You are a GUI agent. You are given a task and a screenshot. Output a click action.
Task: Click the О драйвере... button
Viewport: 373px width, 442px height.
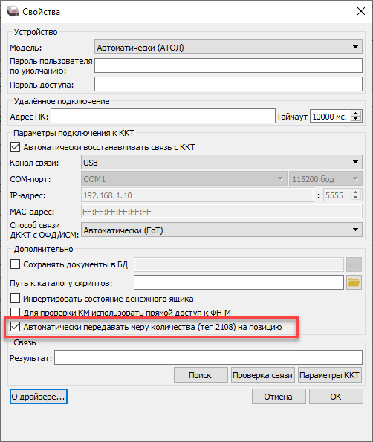point(39,397)
